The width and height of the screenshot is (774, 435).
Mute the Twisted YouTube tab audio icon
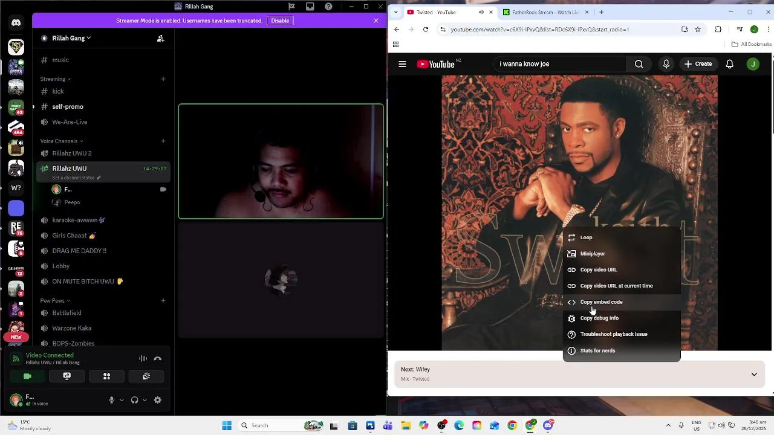coord(481,12)
